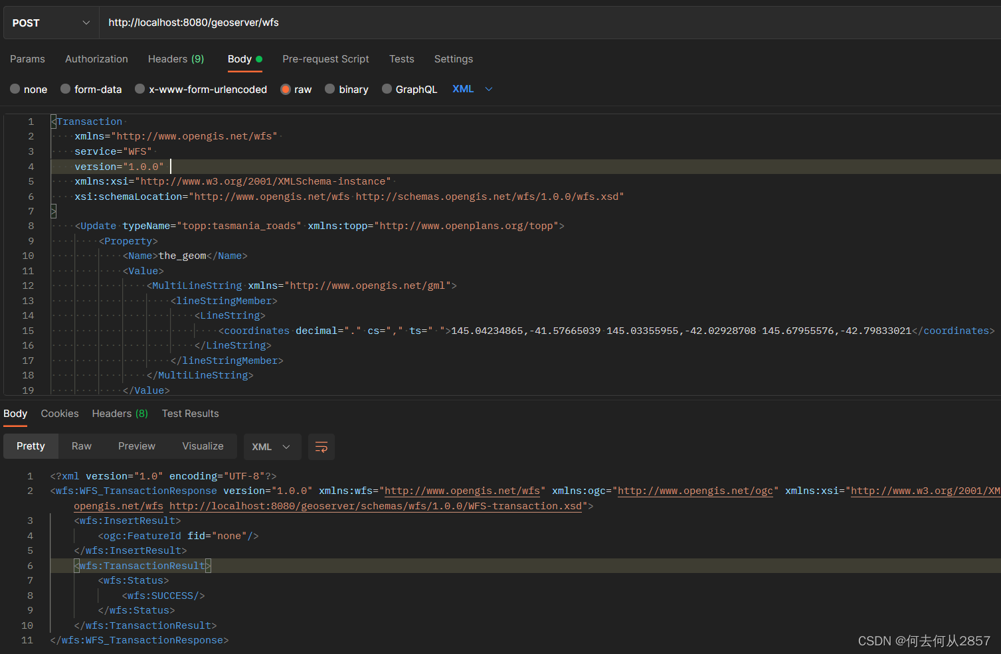Open the request body XML language dropdown

point(472,89)
